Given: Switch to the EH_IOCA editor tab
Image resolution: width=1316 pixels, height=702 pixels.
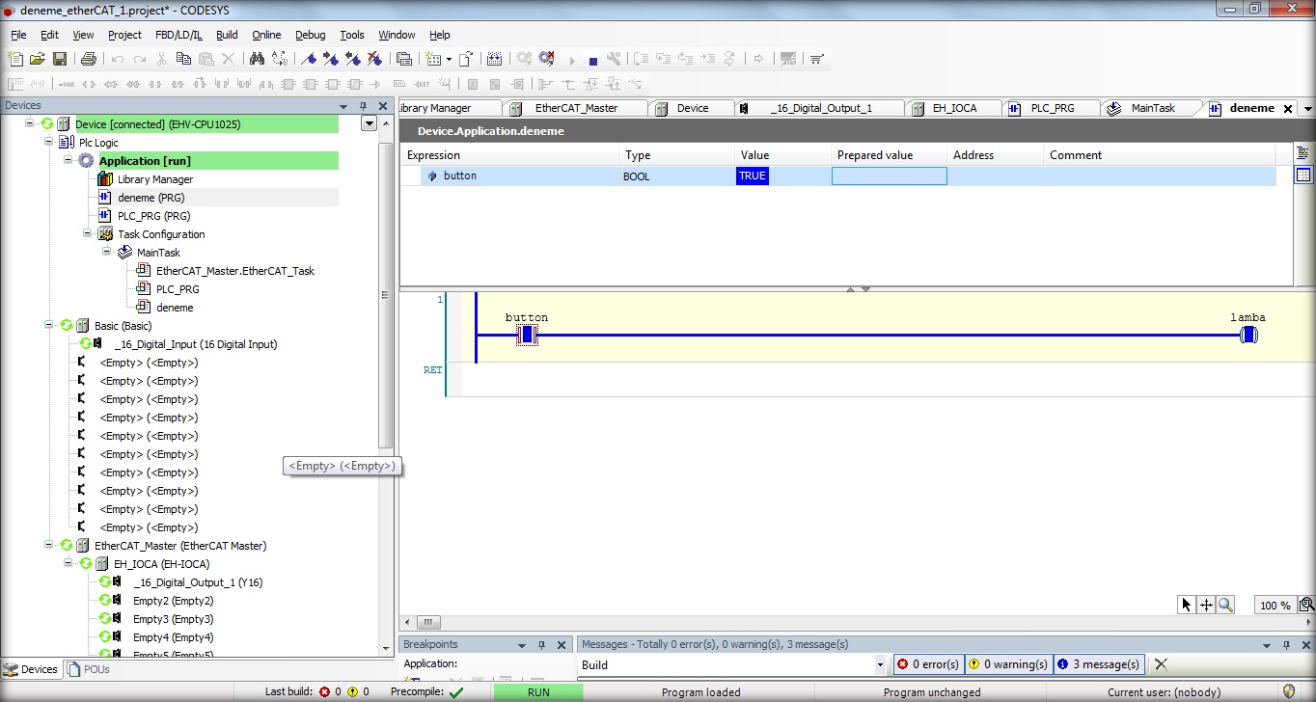Looking at the screenshot, I should (955, 108).
